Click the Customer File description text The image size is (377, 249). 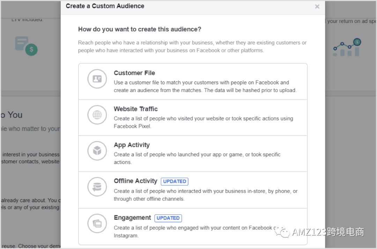(x=205, y=86)
